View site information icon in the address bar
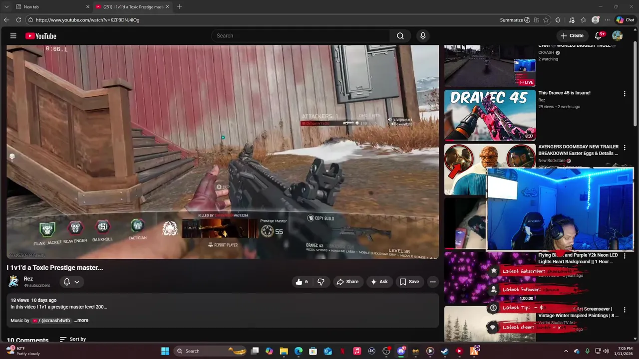 click(x=30, y=20)
